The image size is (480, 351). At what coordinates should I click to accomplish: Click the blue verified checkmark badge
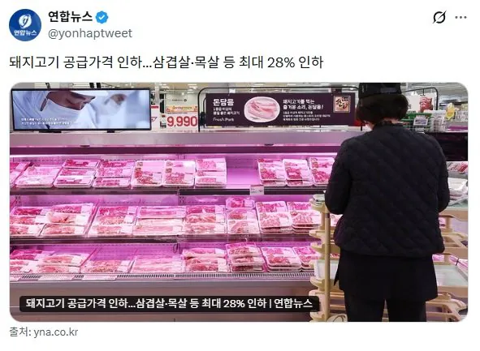(102, 17)
